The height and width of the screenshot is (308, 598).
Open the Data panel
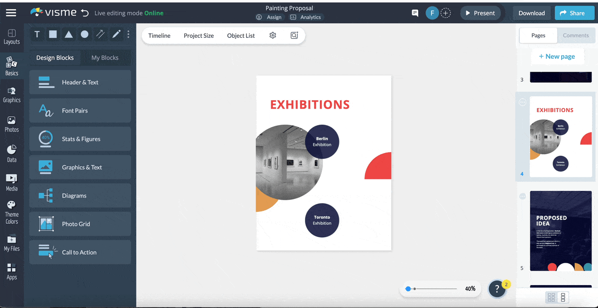click(12, 152)
